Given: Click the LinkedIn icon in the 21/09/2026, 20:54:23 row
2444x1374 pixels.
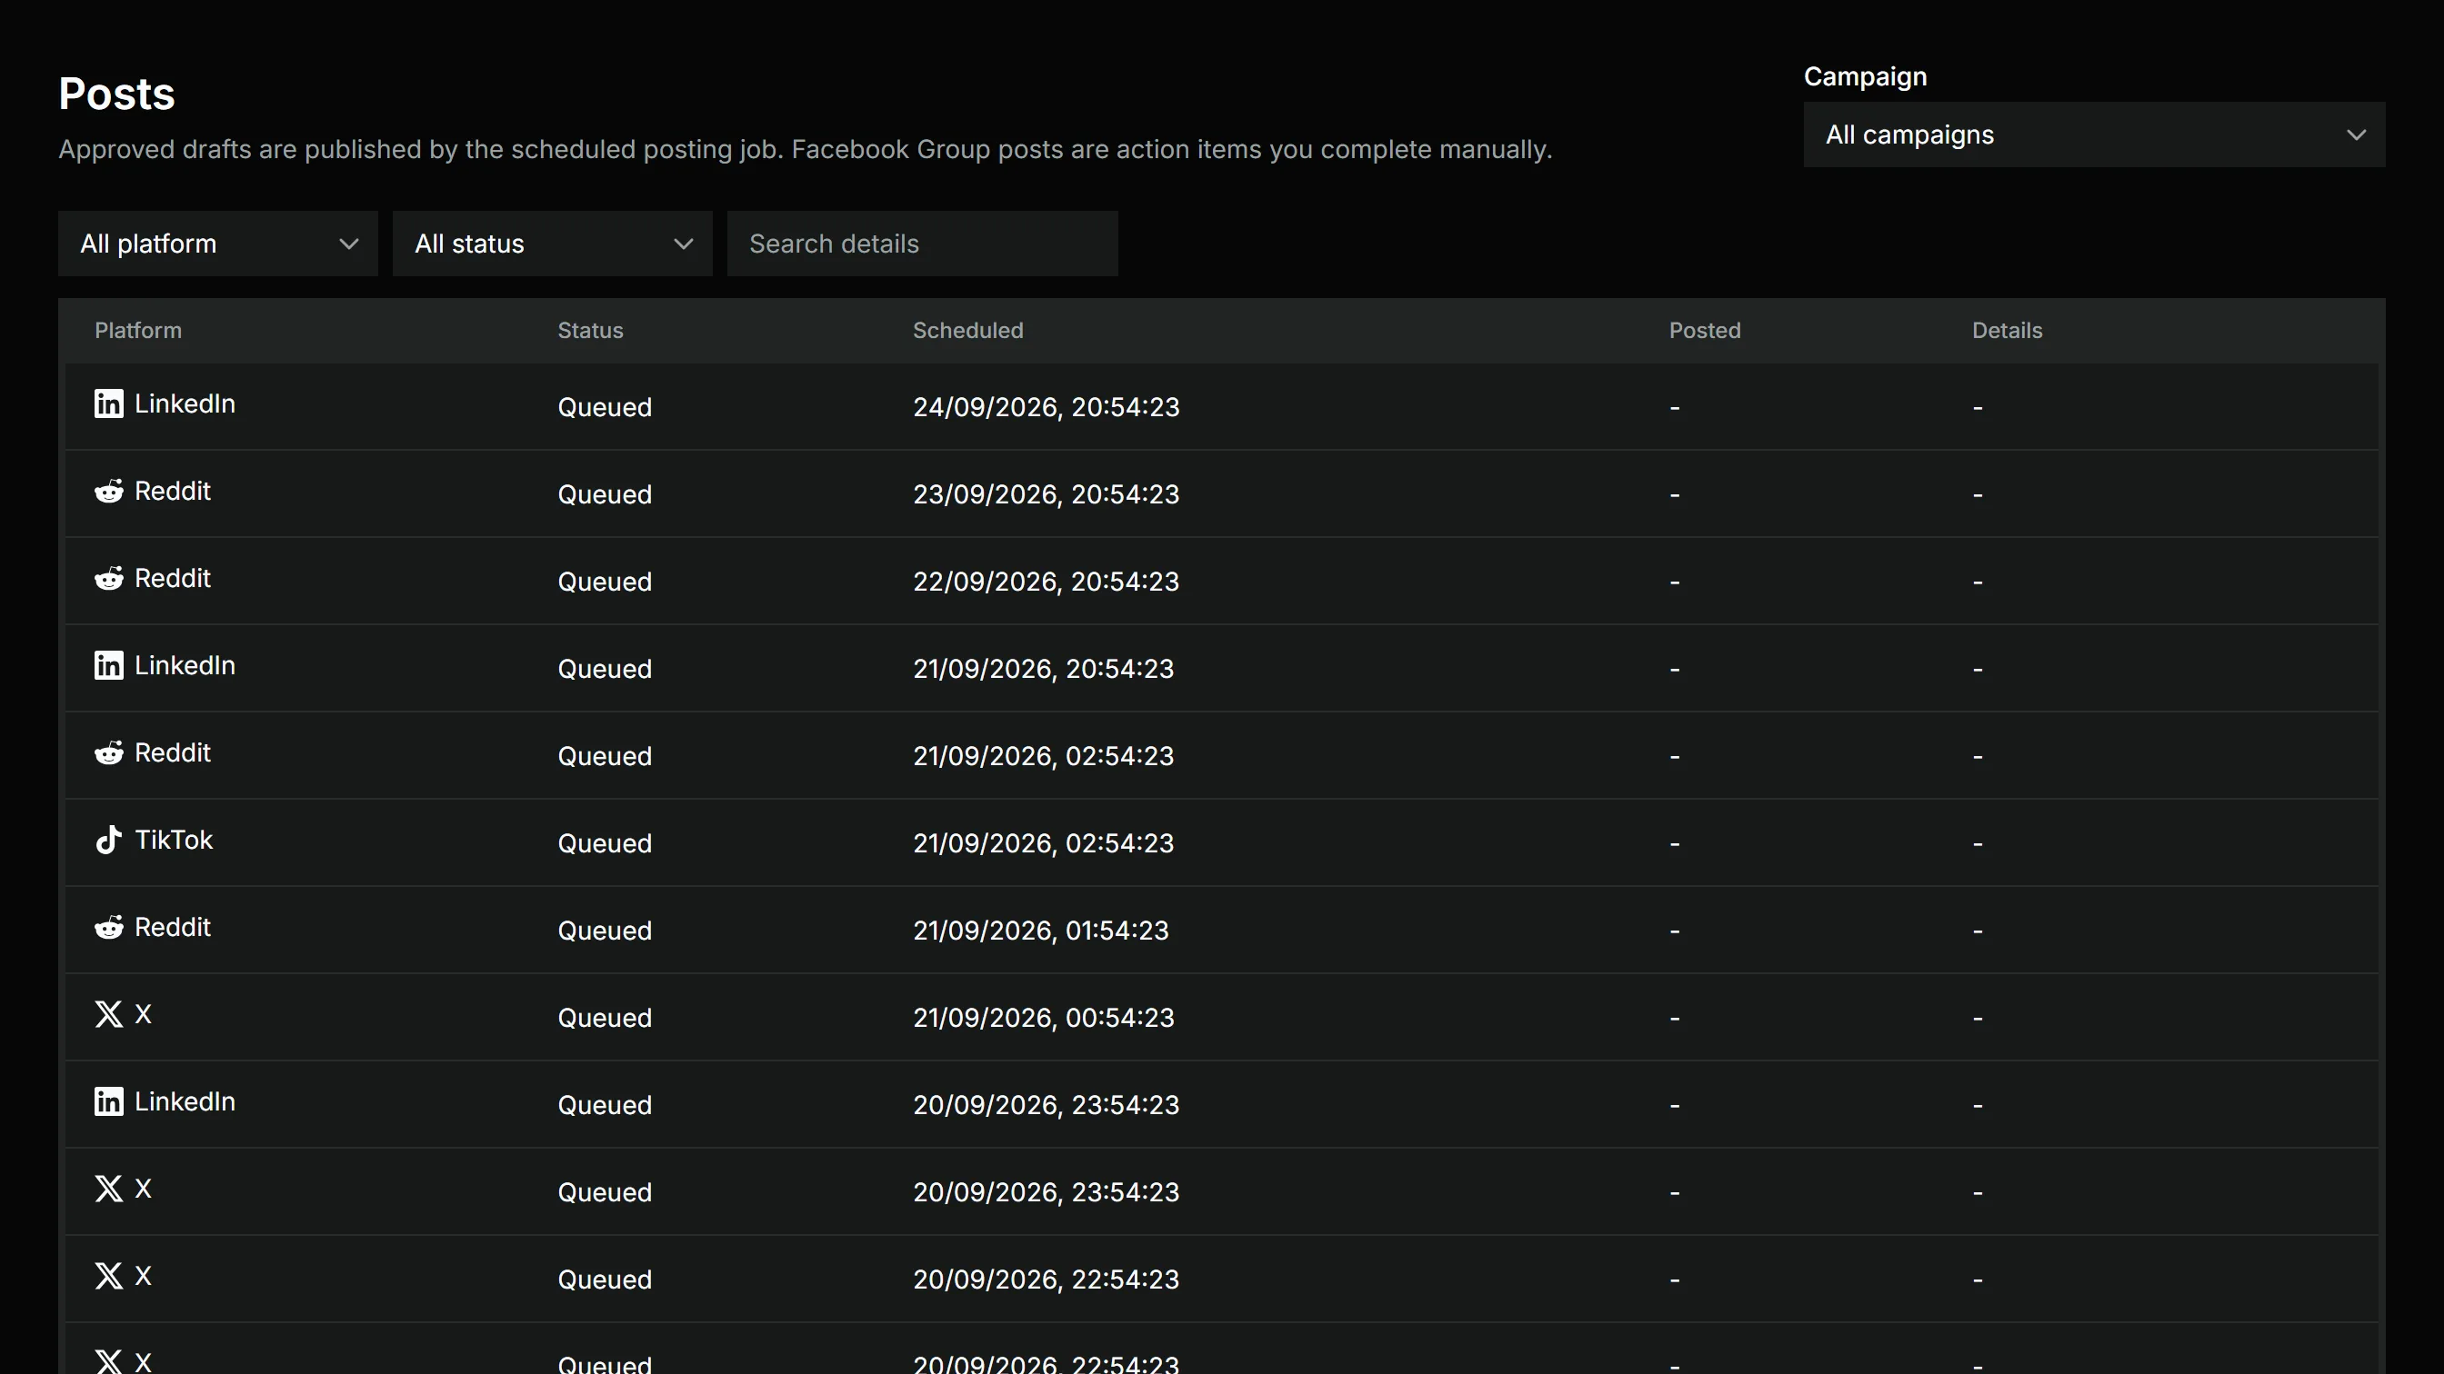Looking at the screenshot, I should 109,666.
